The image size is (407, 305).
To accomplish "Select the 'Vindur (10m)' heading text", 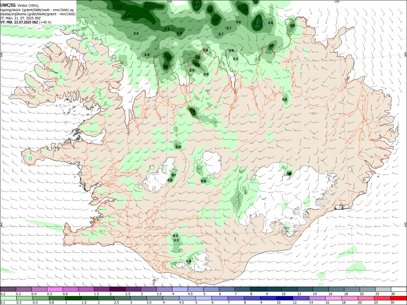I will (28, 5).
